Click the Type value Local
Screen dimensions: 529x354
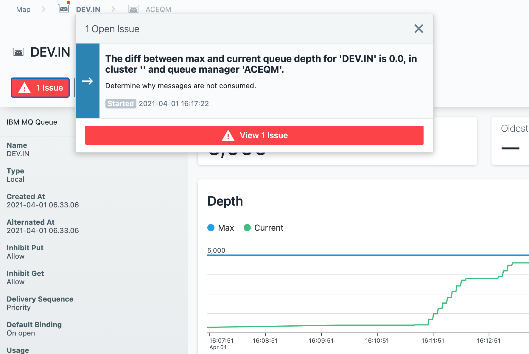[x=15, y=179]
